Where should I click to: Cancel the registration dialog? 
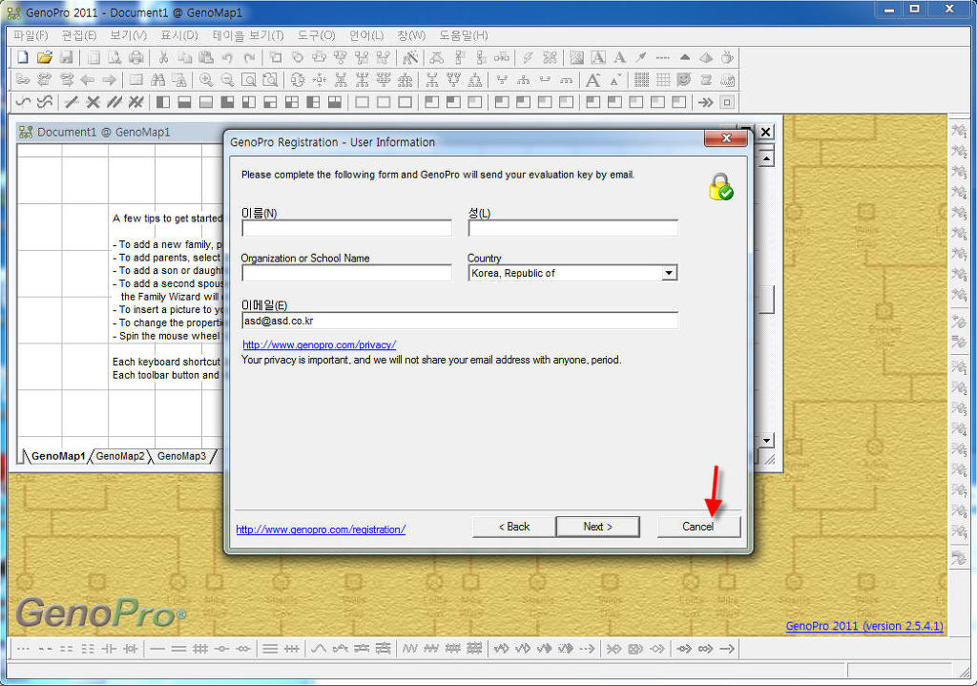(x=698, y=527)
